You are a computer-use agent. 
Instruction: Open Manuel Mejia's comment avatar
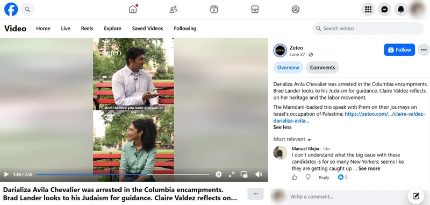click(x=280, y=153)
